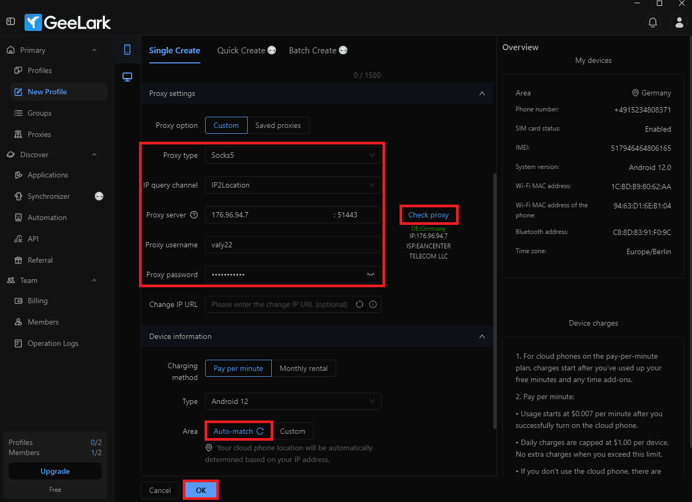View the Change IP URL info tooltip
692x502 pixels.
[x=372, y=304]
